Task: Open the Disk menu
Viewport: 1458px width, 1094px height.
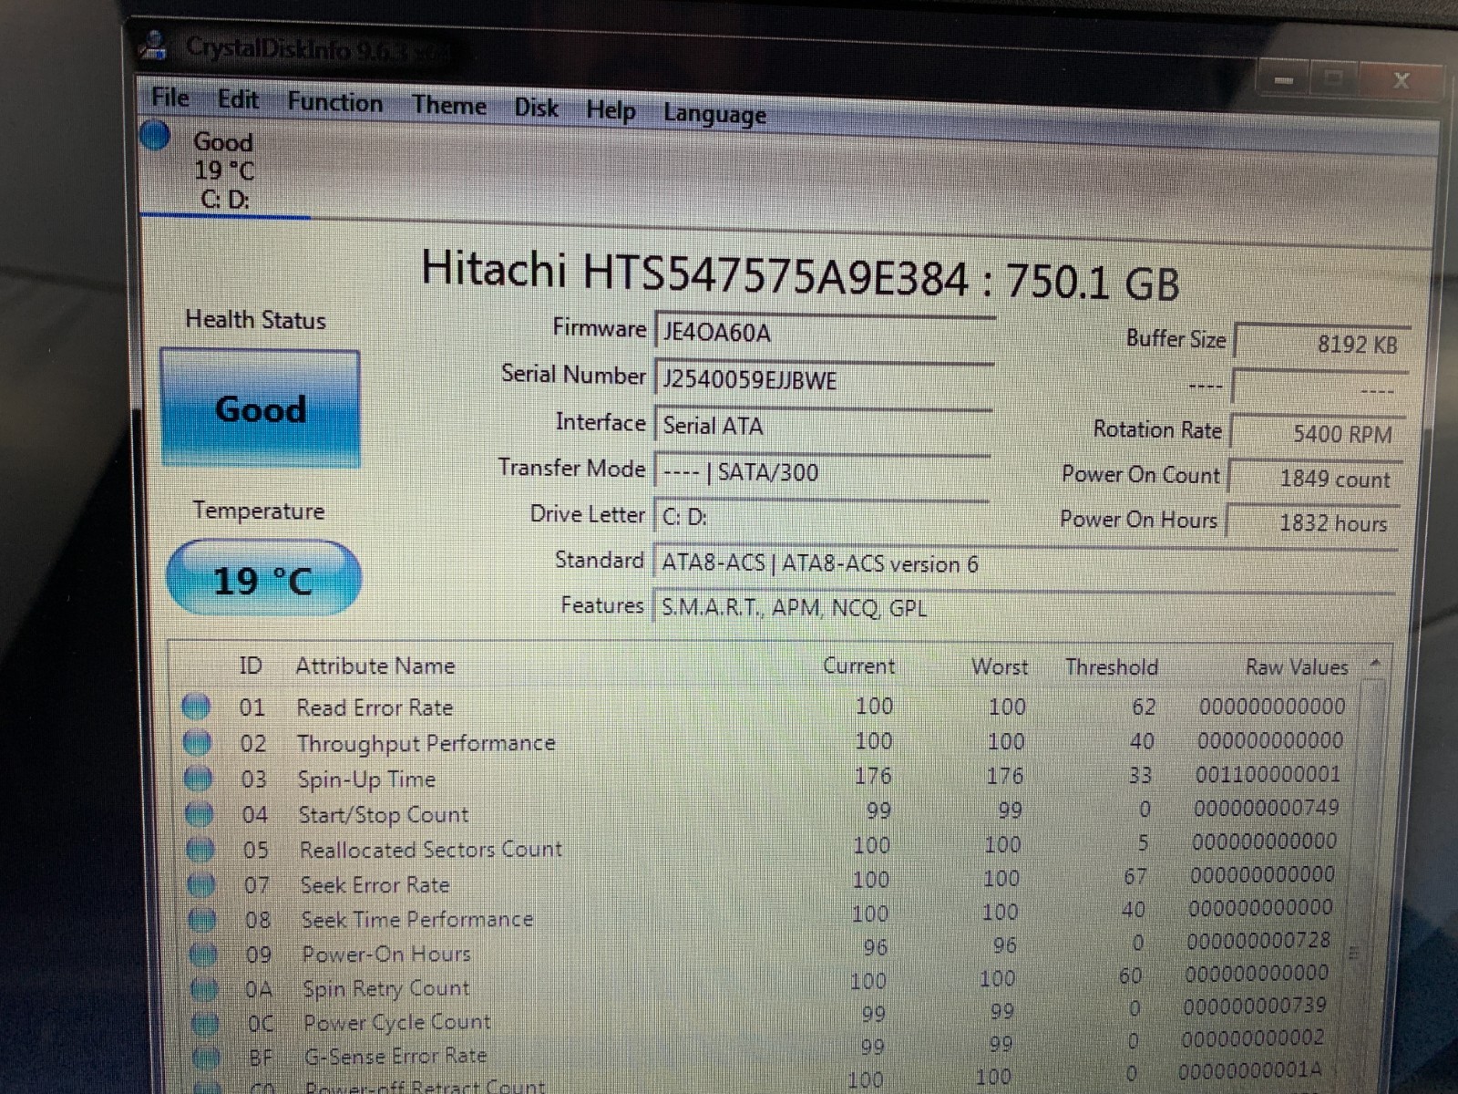Action: click(x=536, y=108)
